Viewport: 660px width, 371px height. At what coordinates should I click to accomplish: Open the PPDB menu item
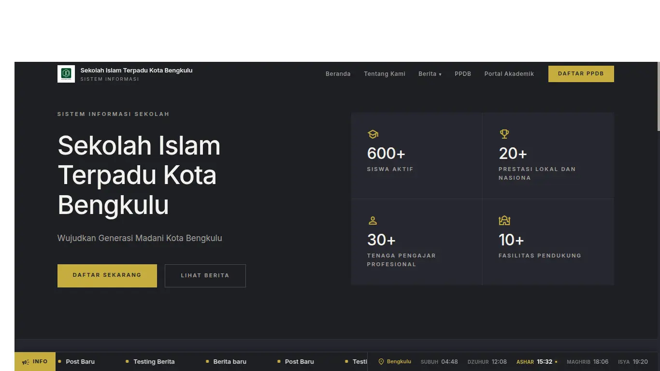pos(463,74)
